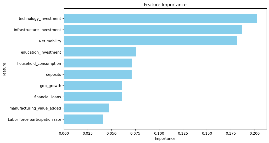Screen dimensions: 269x143
Task: Select the manufacturing_value_added bar
Action: tap(86, 108)
